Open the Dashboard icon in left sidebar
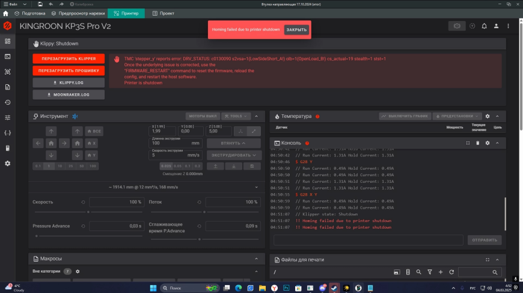Screen dimensions: 523x293 (x=8, y=42)
